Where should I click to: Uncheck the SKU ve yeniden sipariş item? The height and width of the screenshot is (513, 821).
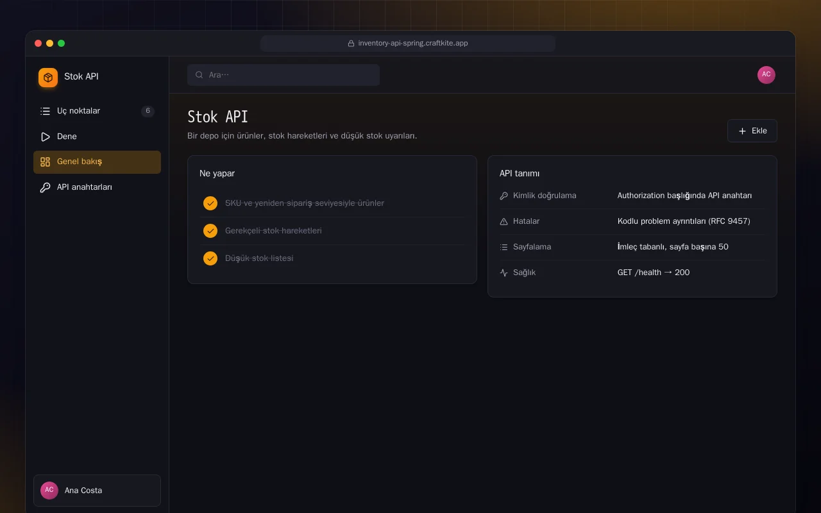point(210,203)
